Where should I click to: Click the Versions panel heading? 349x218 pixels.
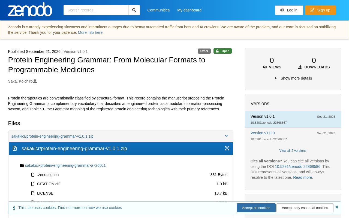tap(260, 104)
